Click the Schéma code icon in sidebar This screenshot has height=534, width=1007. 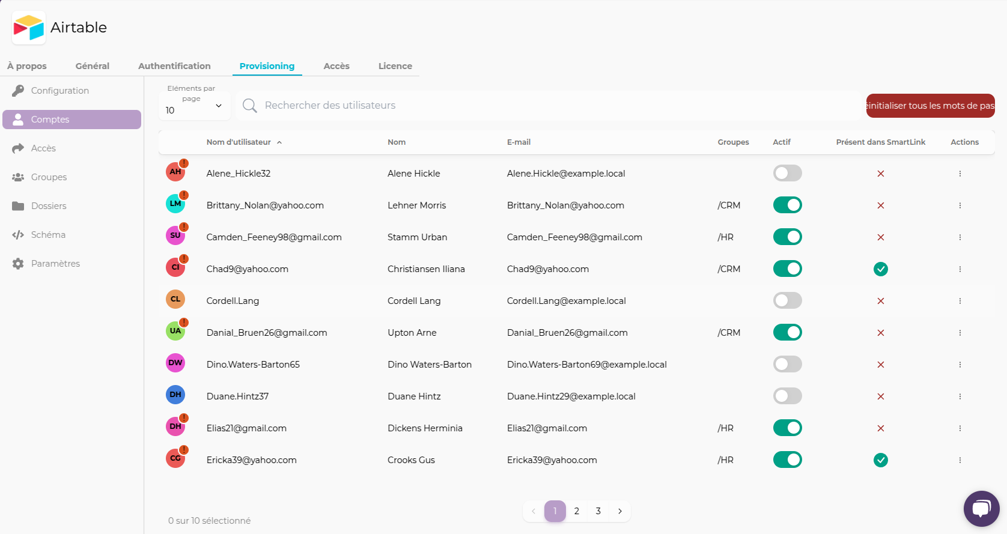click(18, 235)
